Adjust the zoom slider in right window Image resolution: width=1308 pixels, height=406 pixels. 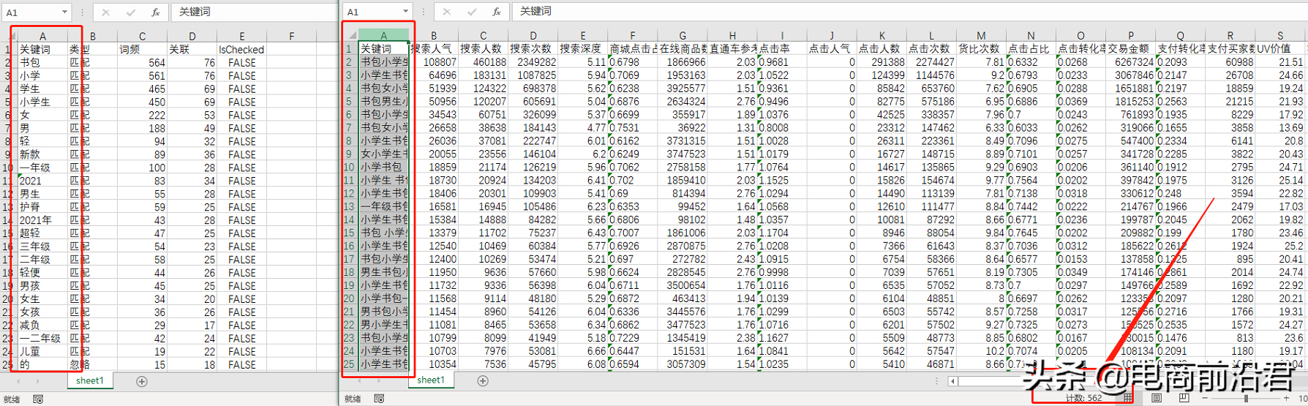click(x=1247, y=399)
